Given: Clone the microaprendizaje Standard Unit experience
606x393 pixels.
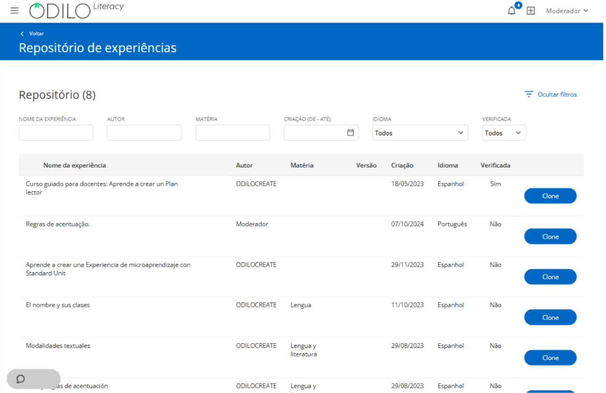Looking at the screenshot, I should (x=550, y=277).
